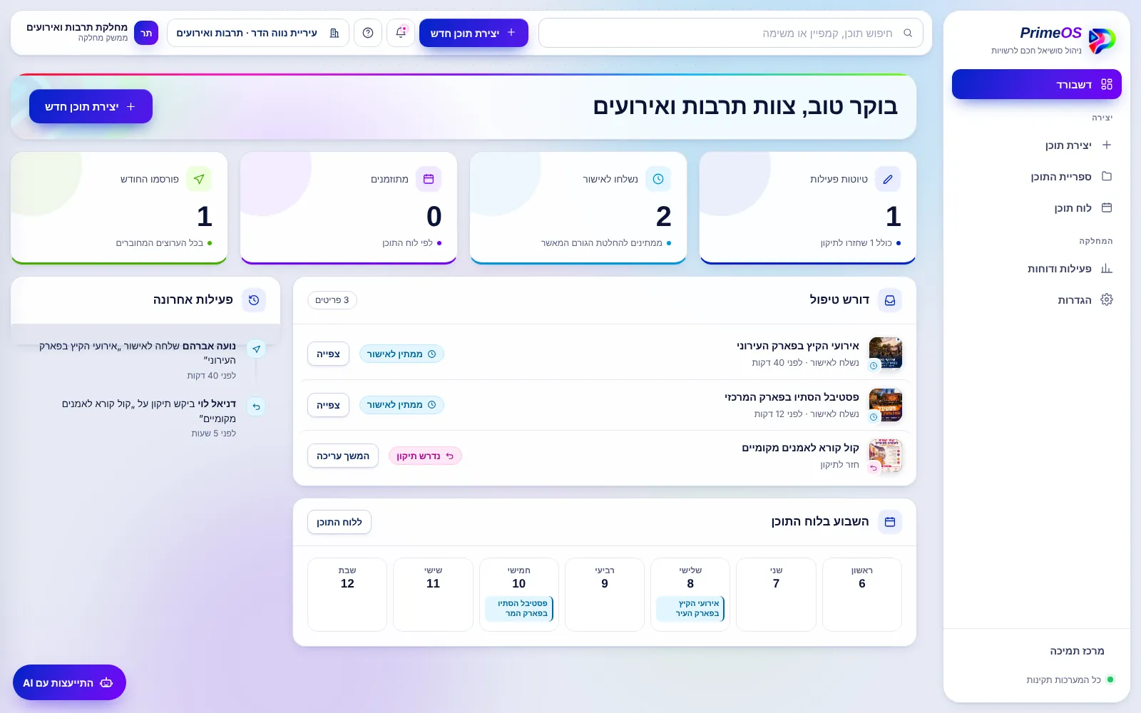Click the history icon beside פעילות אחרונה
Image resolution: width=1141 pixels, height=713 pixels.
(x=254, y=300)
